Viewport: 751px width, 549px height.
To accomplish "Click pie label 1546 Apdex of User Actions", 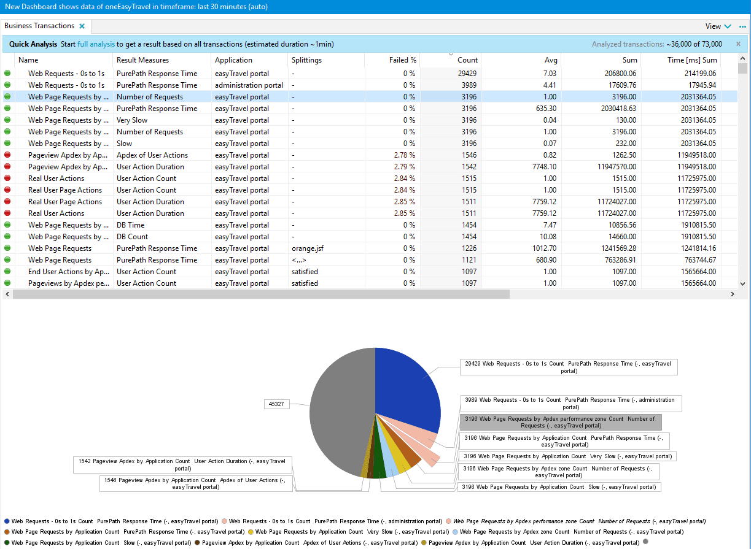I will (196, 483).
